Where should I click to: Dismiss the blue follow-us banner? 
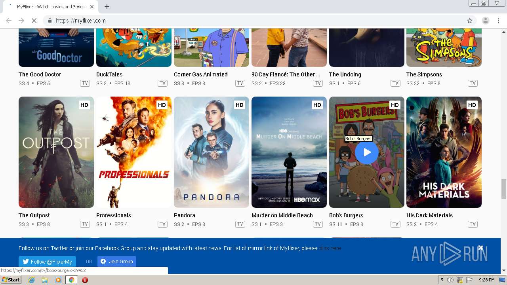[x=480, y=247]
